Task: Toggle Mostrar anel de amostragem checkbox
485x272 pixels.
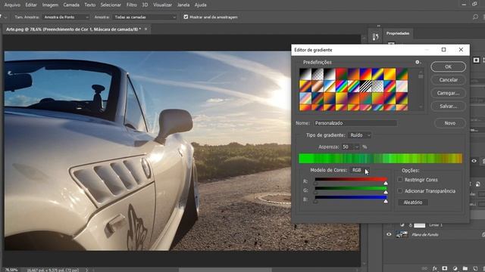Action: 186,17
